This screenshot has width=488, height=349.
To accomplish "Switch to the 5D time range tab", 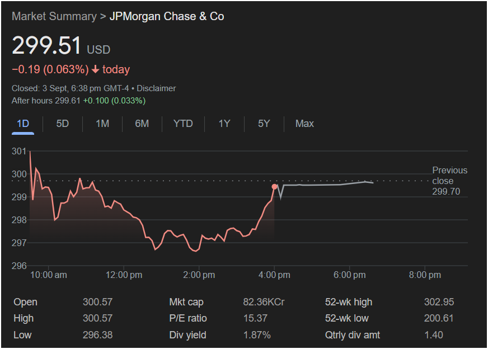I will point(62,124).
